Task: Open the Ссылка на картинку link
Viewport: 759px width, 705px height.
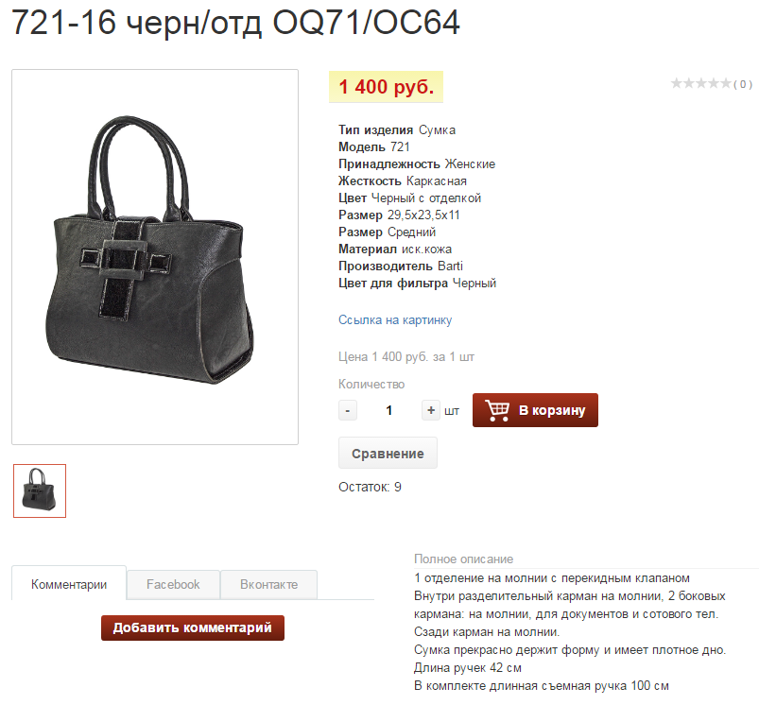Action: [395, 319]
